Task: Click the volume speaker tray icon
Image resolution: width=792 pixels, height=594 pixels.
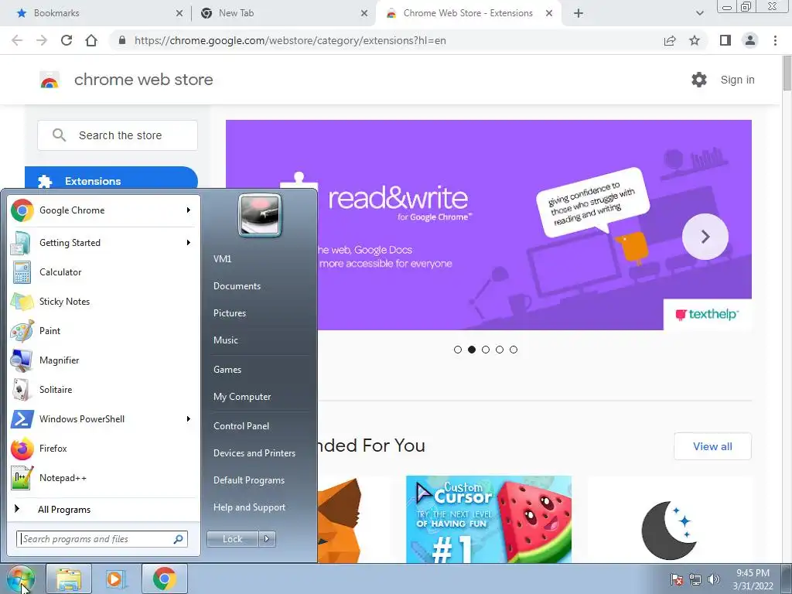Action: 714,579
